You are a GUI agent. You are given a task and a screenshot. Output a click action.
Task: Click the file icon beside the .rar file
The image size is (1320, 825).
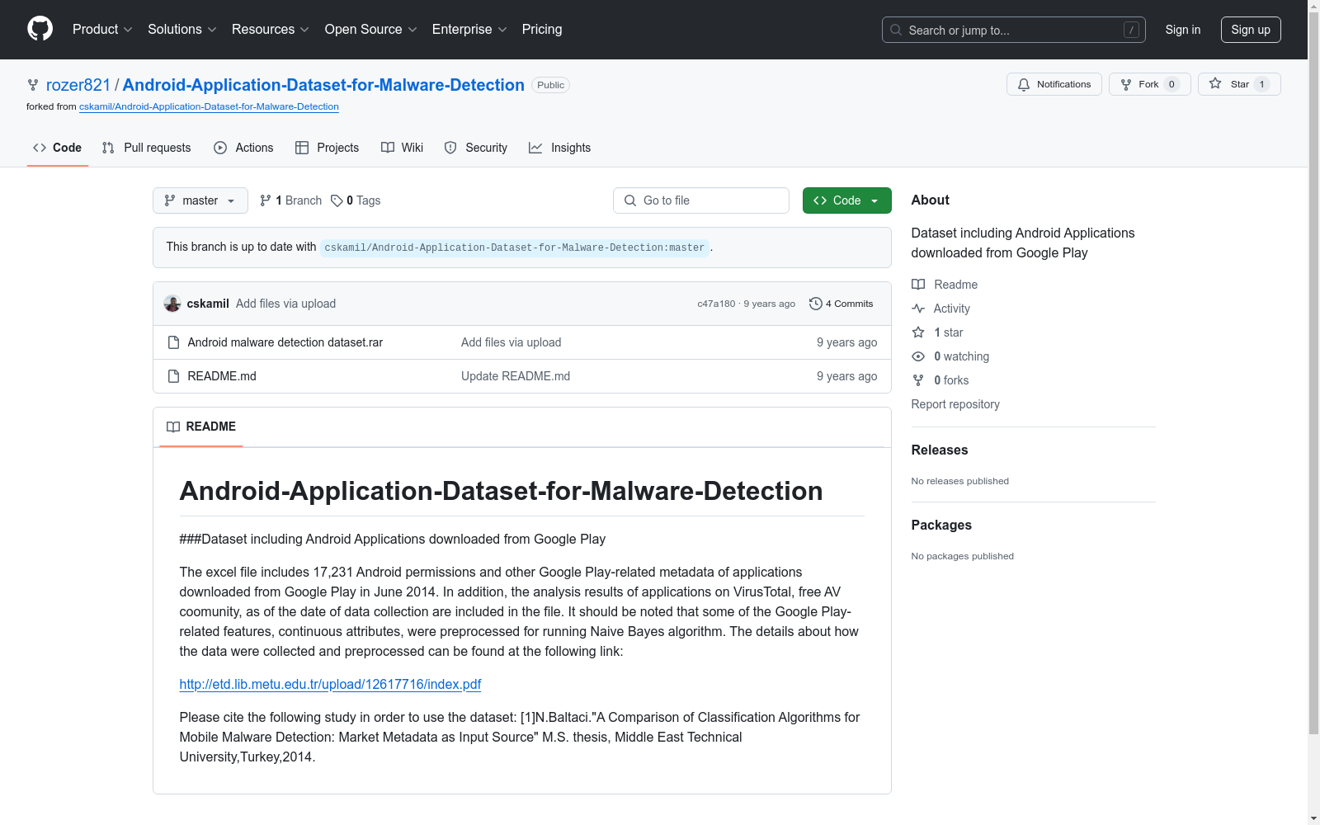coord(173,342)
